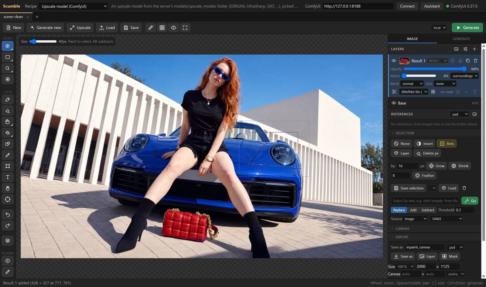Expand the CANVAS section
The image size is (486, 287).
402,229
